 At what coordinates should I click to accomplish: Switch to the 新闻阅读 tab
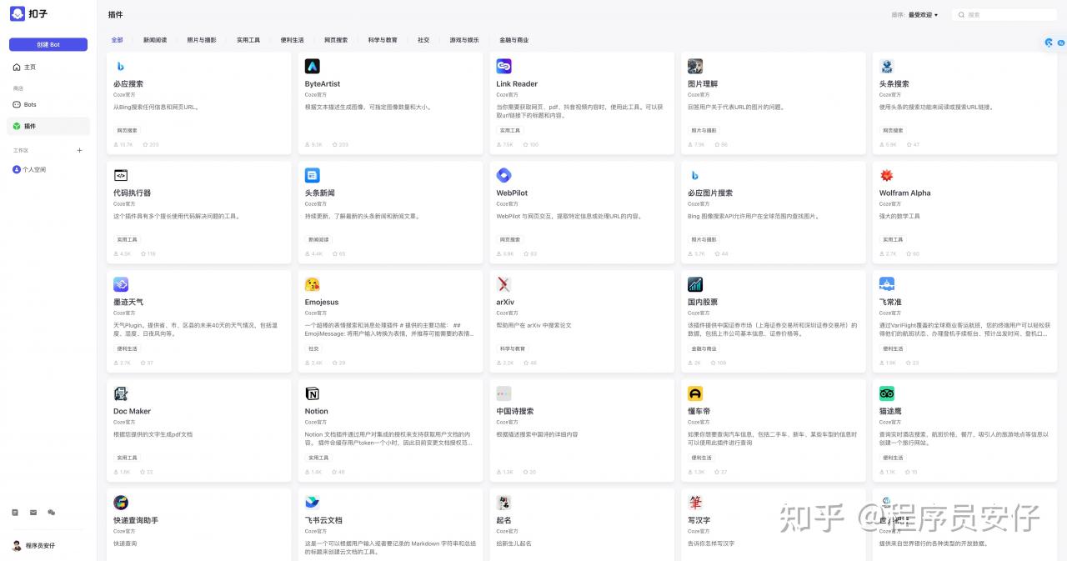pos(155,40)
